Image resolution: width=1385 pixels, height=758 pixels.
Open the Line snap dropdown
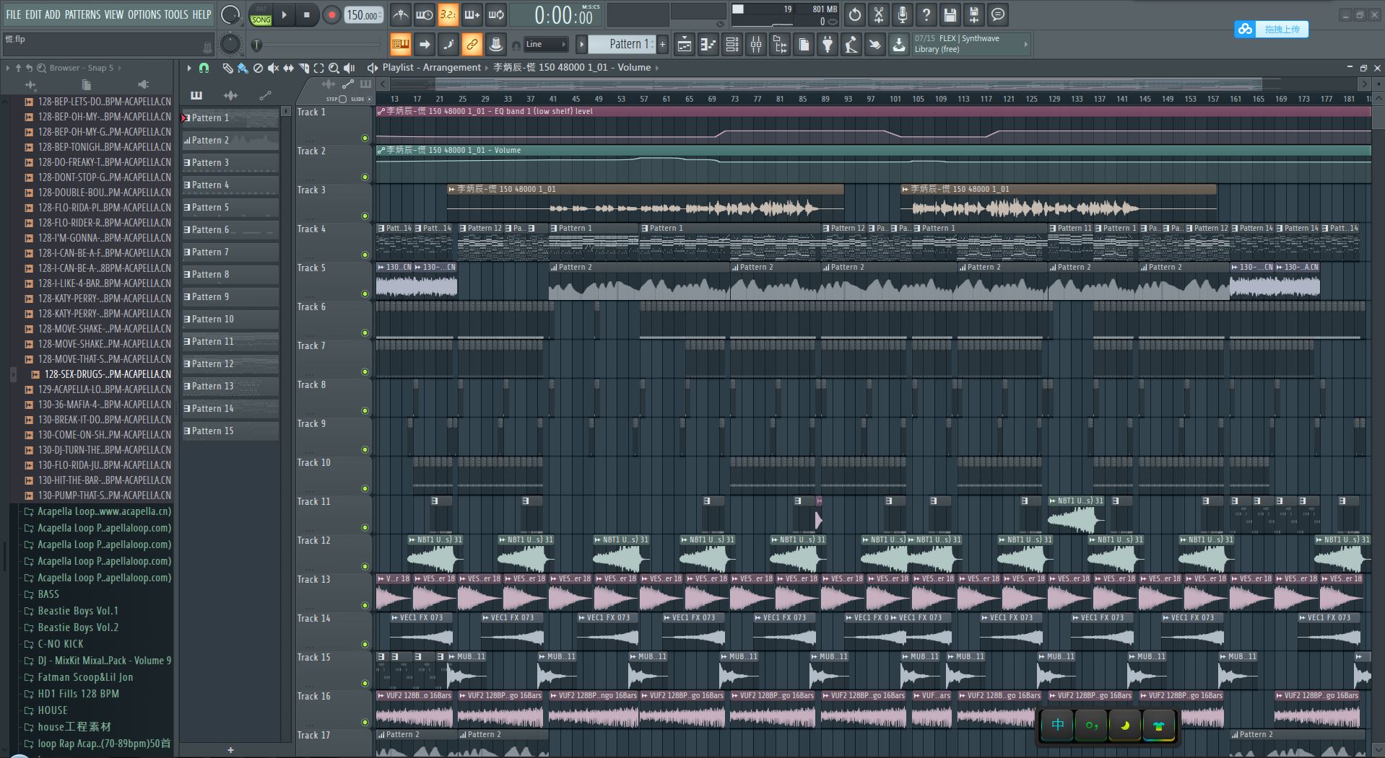pyautogui.click(x=546, y=45)
